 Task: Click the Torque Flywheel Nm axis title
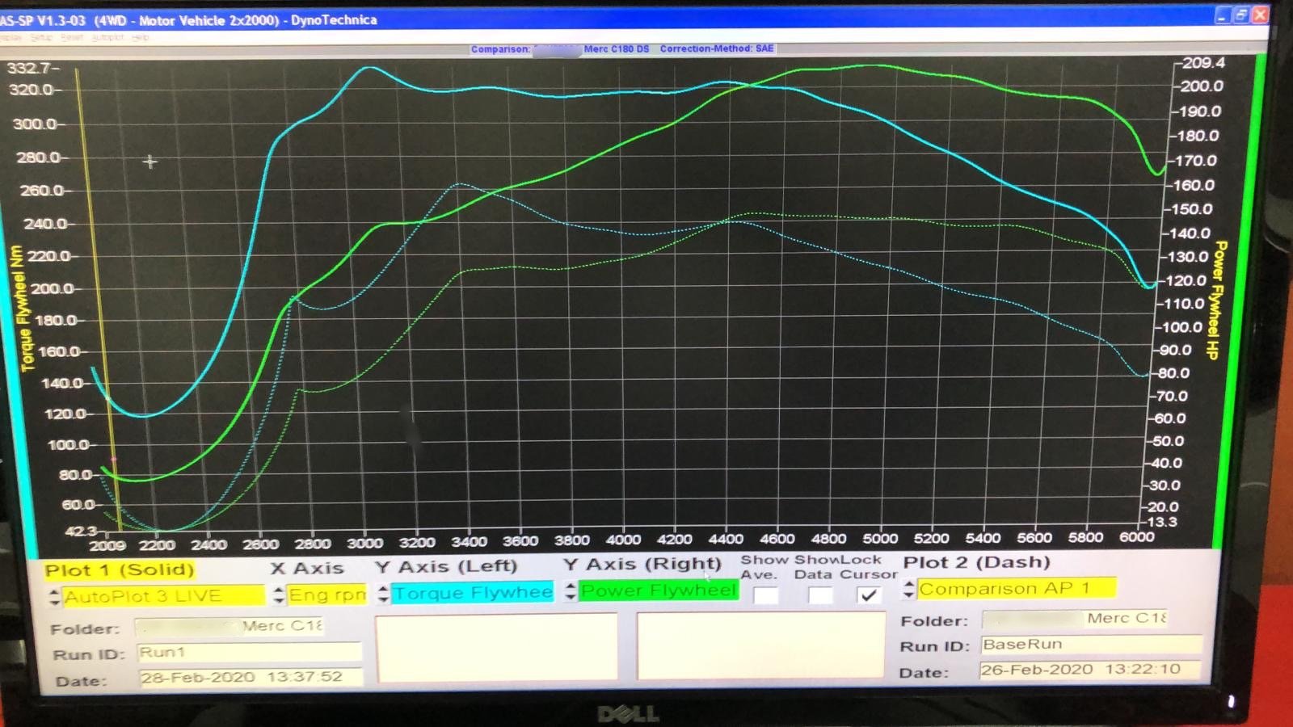point(23,308)
